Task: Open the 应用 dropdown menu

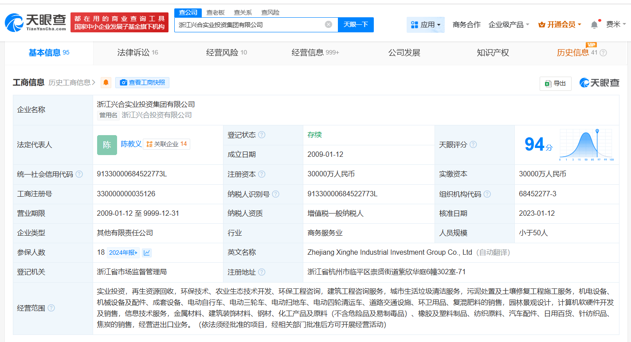Action: tap(426, 24)
